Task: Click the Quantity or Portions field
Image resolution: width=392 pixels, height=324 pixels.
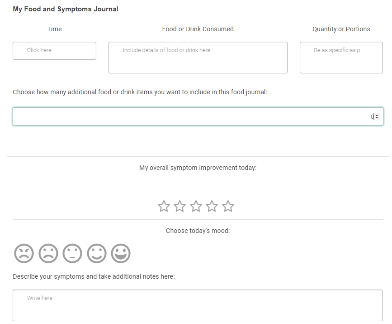Action: pyautogui.click(x=341, y=58)
